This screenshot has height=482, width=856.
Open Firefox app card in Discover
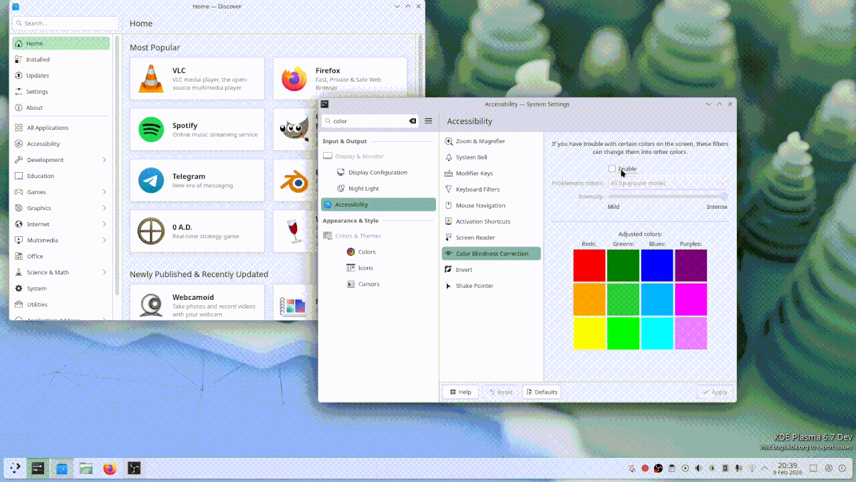340,79
